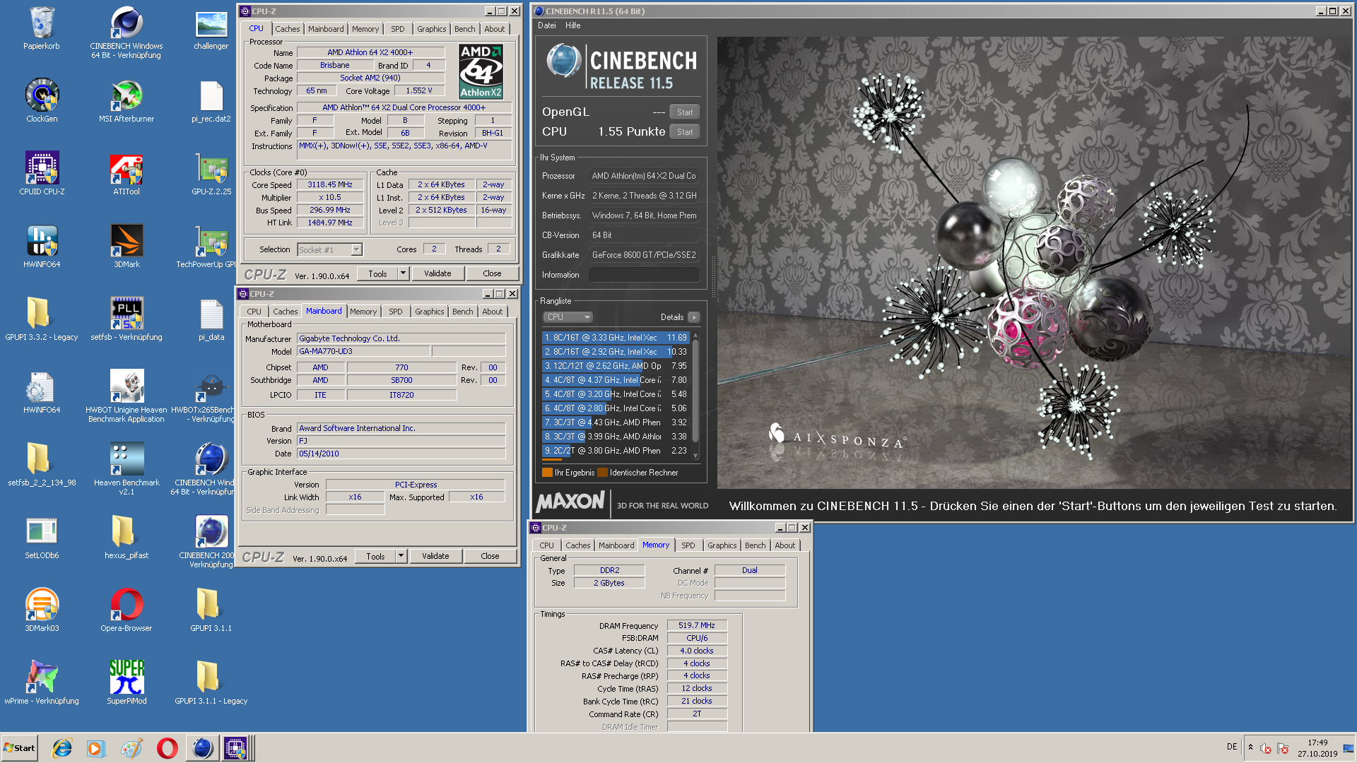
Task: Click the DE language indicator in taskbar
Action: click(1232, 747)
